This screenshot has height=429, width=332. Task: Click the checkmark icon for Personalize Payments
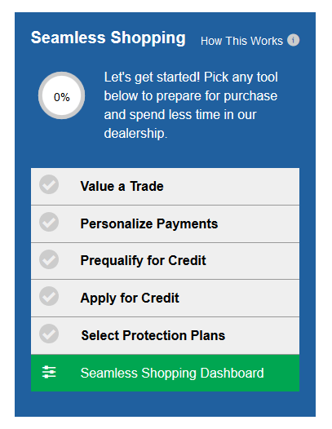49,222
